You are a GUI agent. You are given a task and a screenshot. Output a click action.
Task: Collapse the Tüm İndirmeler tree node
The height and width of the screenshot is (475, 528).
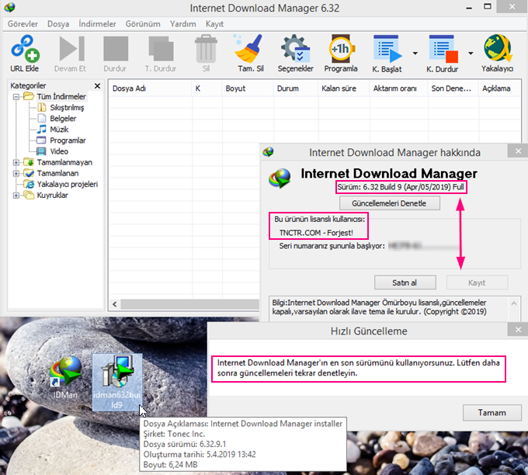(16, 96)
